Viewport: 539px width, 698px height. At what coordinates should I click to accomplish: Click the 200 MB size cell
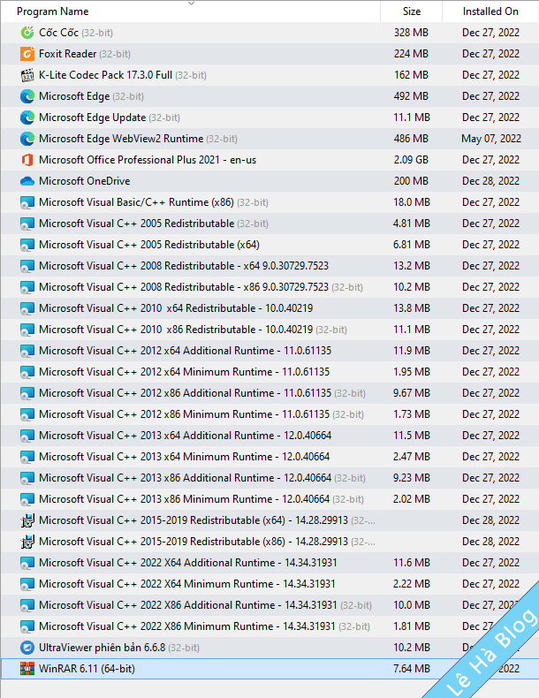point(411,181)
